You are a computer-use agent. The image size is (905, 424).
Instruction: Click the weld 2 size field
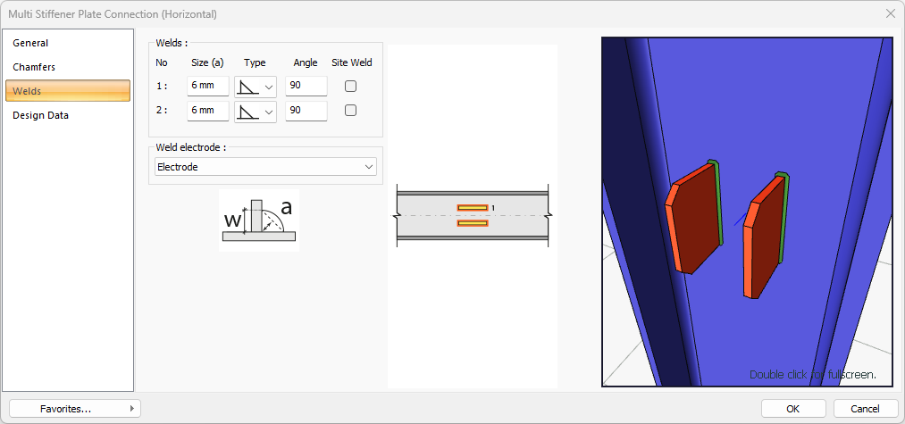(x=208, y=110)
